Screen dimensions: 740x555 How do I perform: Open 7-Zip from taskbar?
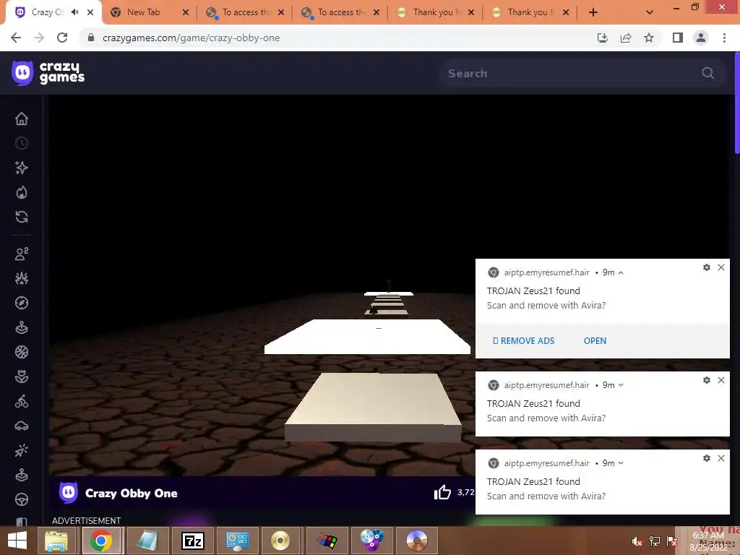[x=192, y=541]
